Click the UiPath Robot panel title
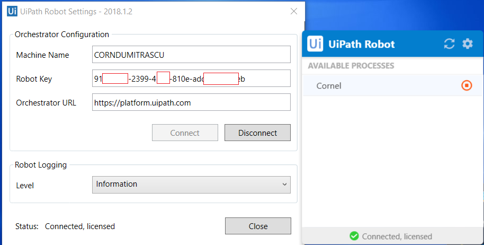484x245 pixels. 362,44
